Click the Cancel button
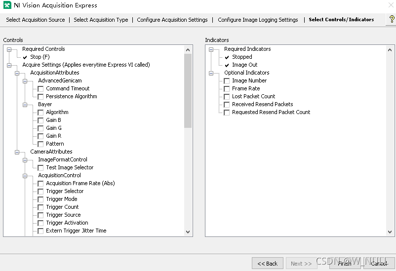The image size is (396, 271). coord(379,264)
